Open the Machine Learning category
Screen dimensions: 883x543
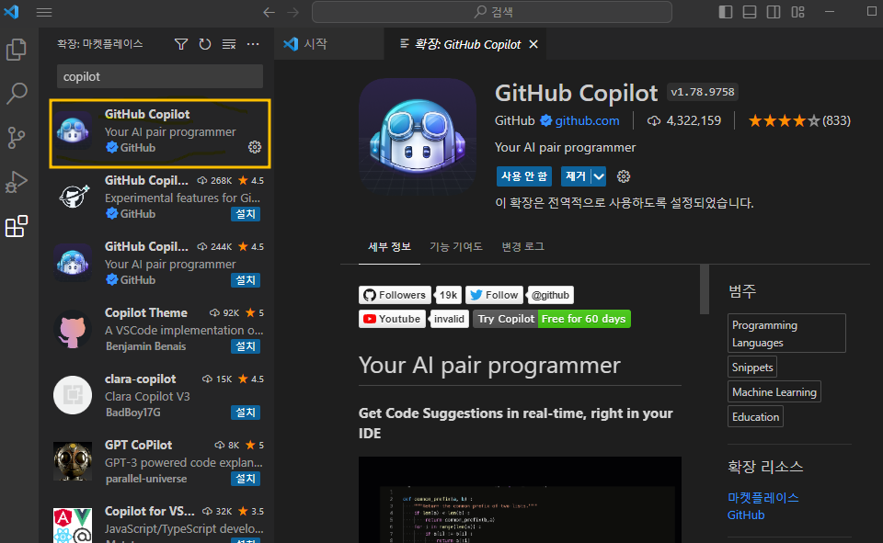coord(774,391)
